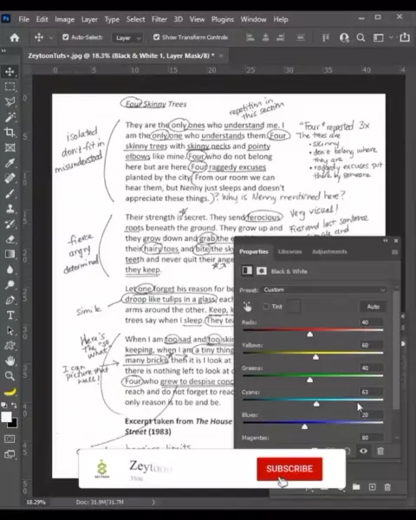416x520 pixels.
Task: Click the Share icon in options bar
Action: [x=405, y=37]
